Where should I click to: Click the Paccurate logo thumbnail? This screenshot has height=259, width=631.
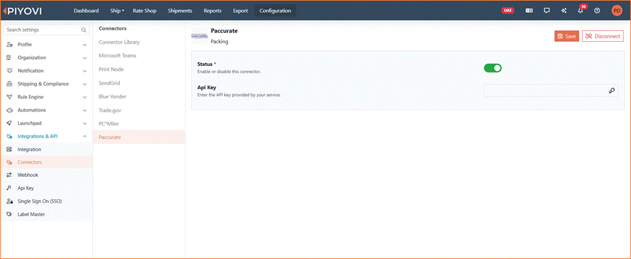[x=199, y=36]
